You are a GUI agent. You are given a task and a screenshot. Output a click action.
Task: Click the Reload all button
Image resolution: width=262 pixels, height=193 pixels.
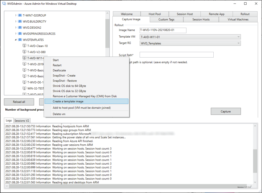19,102
